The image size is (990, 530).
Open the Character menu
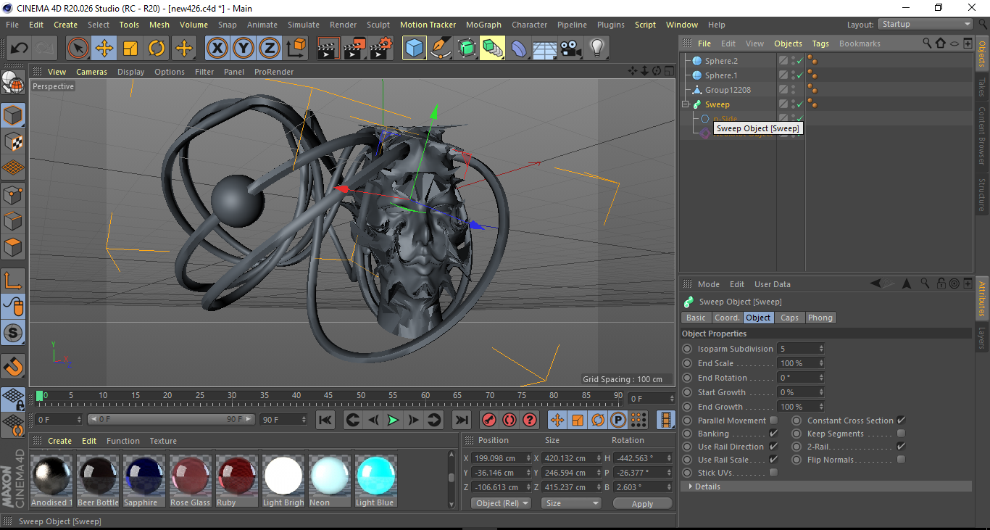point(529,25)
